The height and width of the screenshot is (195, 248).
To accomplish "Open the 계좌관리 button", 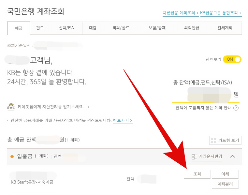I will point(225,184).
